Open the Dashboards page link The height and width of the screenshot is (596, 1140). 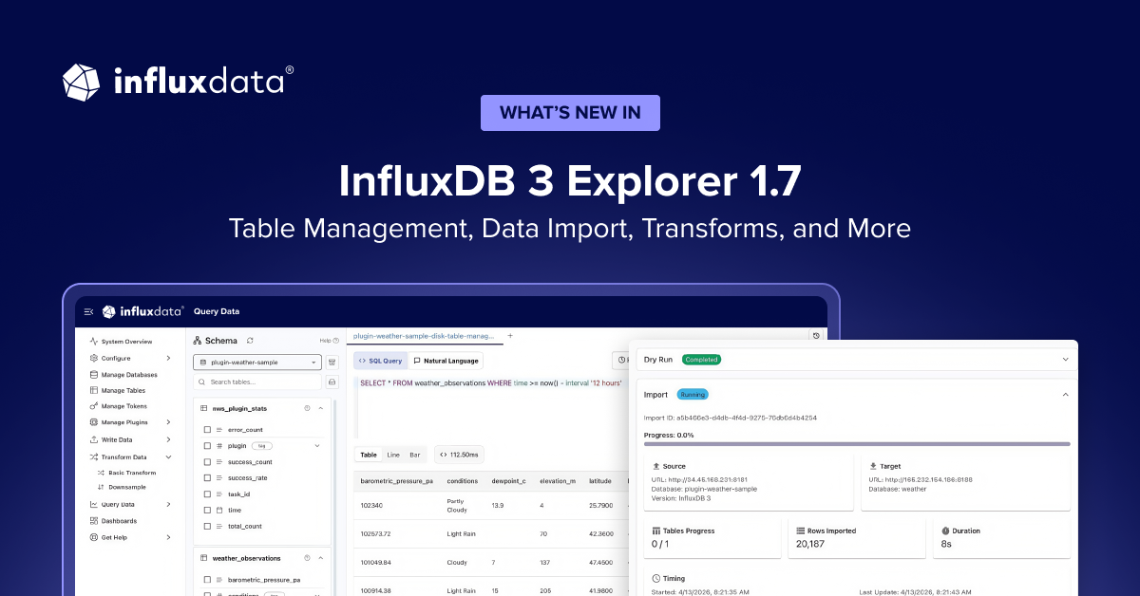pos(119,520)
